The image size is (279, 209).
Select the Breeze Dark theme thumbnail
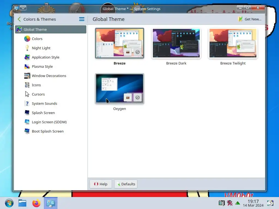[x=176, y=43]
